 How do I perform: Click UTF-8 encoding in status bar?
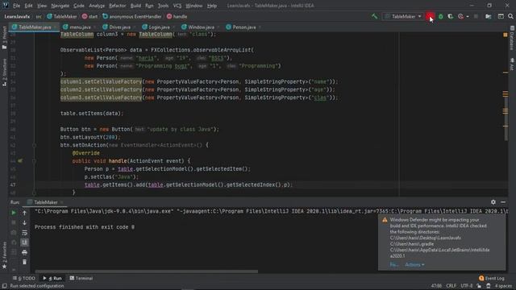pyautogui.click(x=467, y=286)
